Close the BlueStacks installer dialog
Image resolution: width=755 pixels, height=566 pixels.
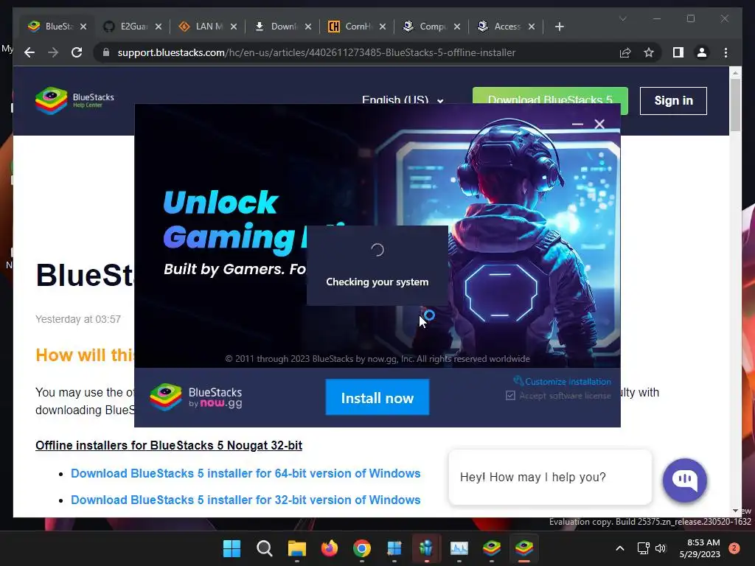click(x=599, y=124)
